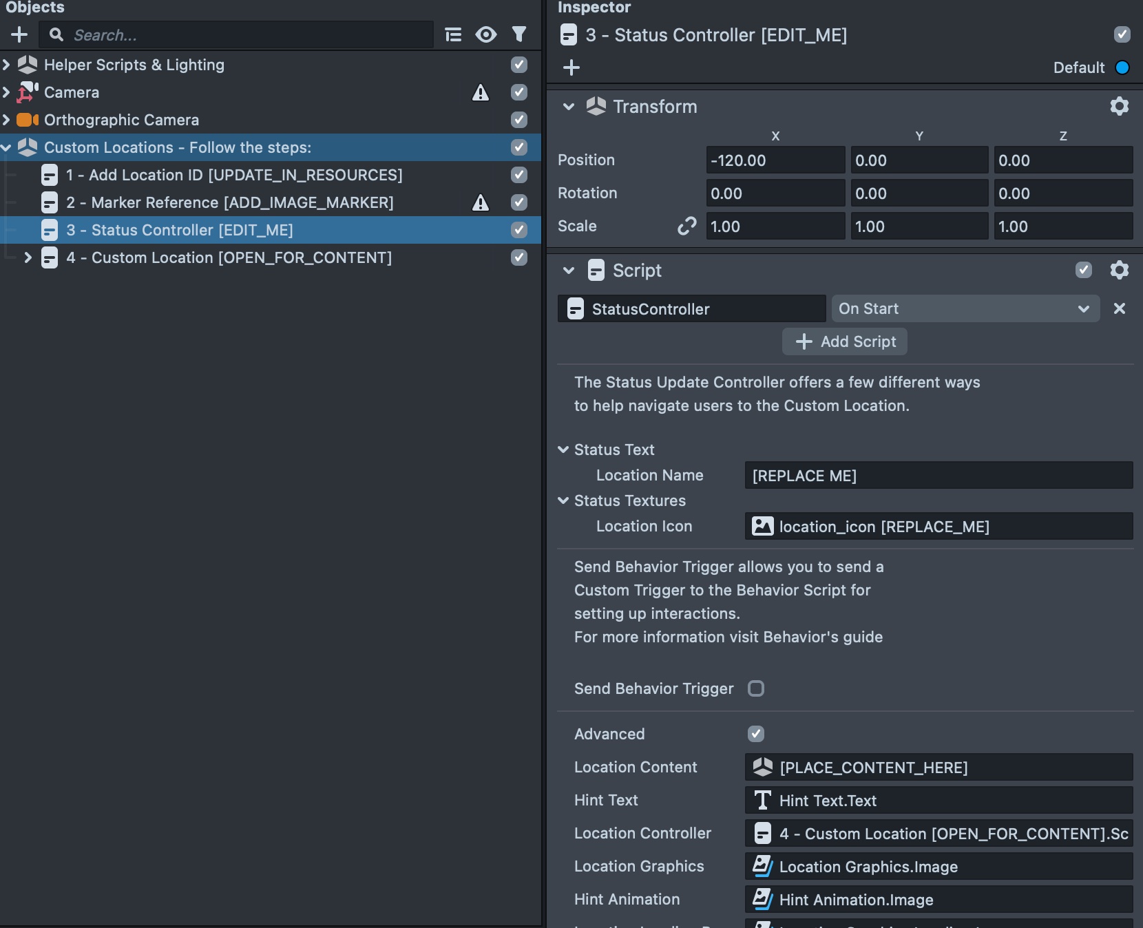The image size is (1143, 928).
Task: Click the Add Script button
Action: pos(844,341)
